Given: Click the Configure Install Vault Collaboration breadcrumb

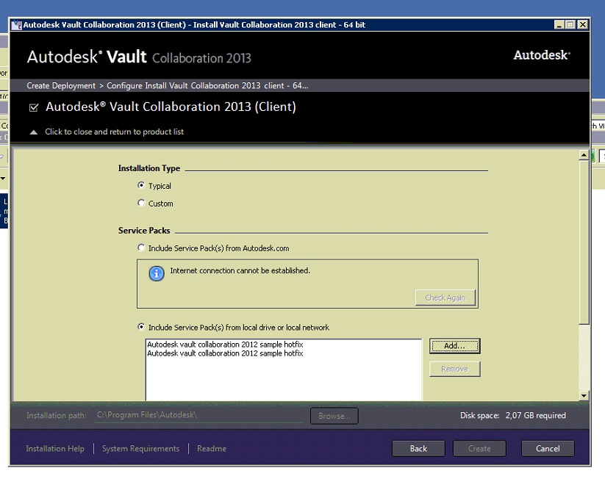Looking at the screenshot, I should click(x=207, y=86).
